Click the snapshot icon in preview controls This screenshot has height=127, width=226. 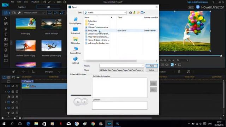click(162, 65)
